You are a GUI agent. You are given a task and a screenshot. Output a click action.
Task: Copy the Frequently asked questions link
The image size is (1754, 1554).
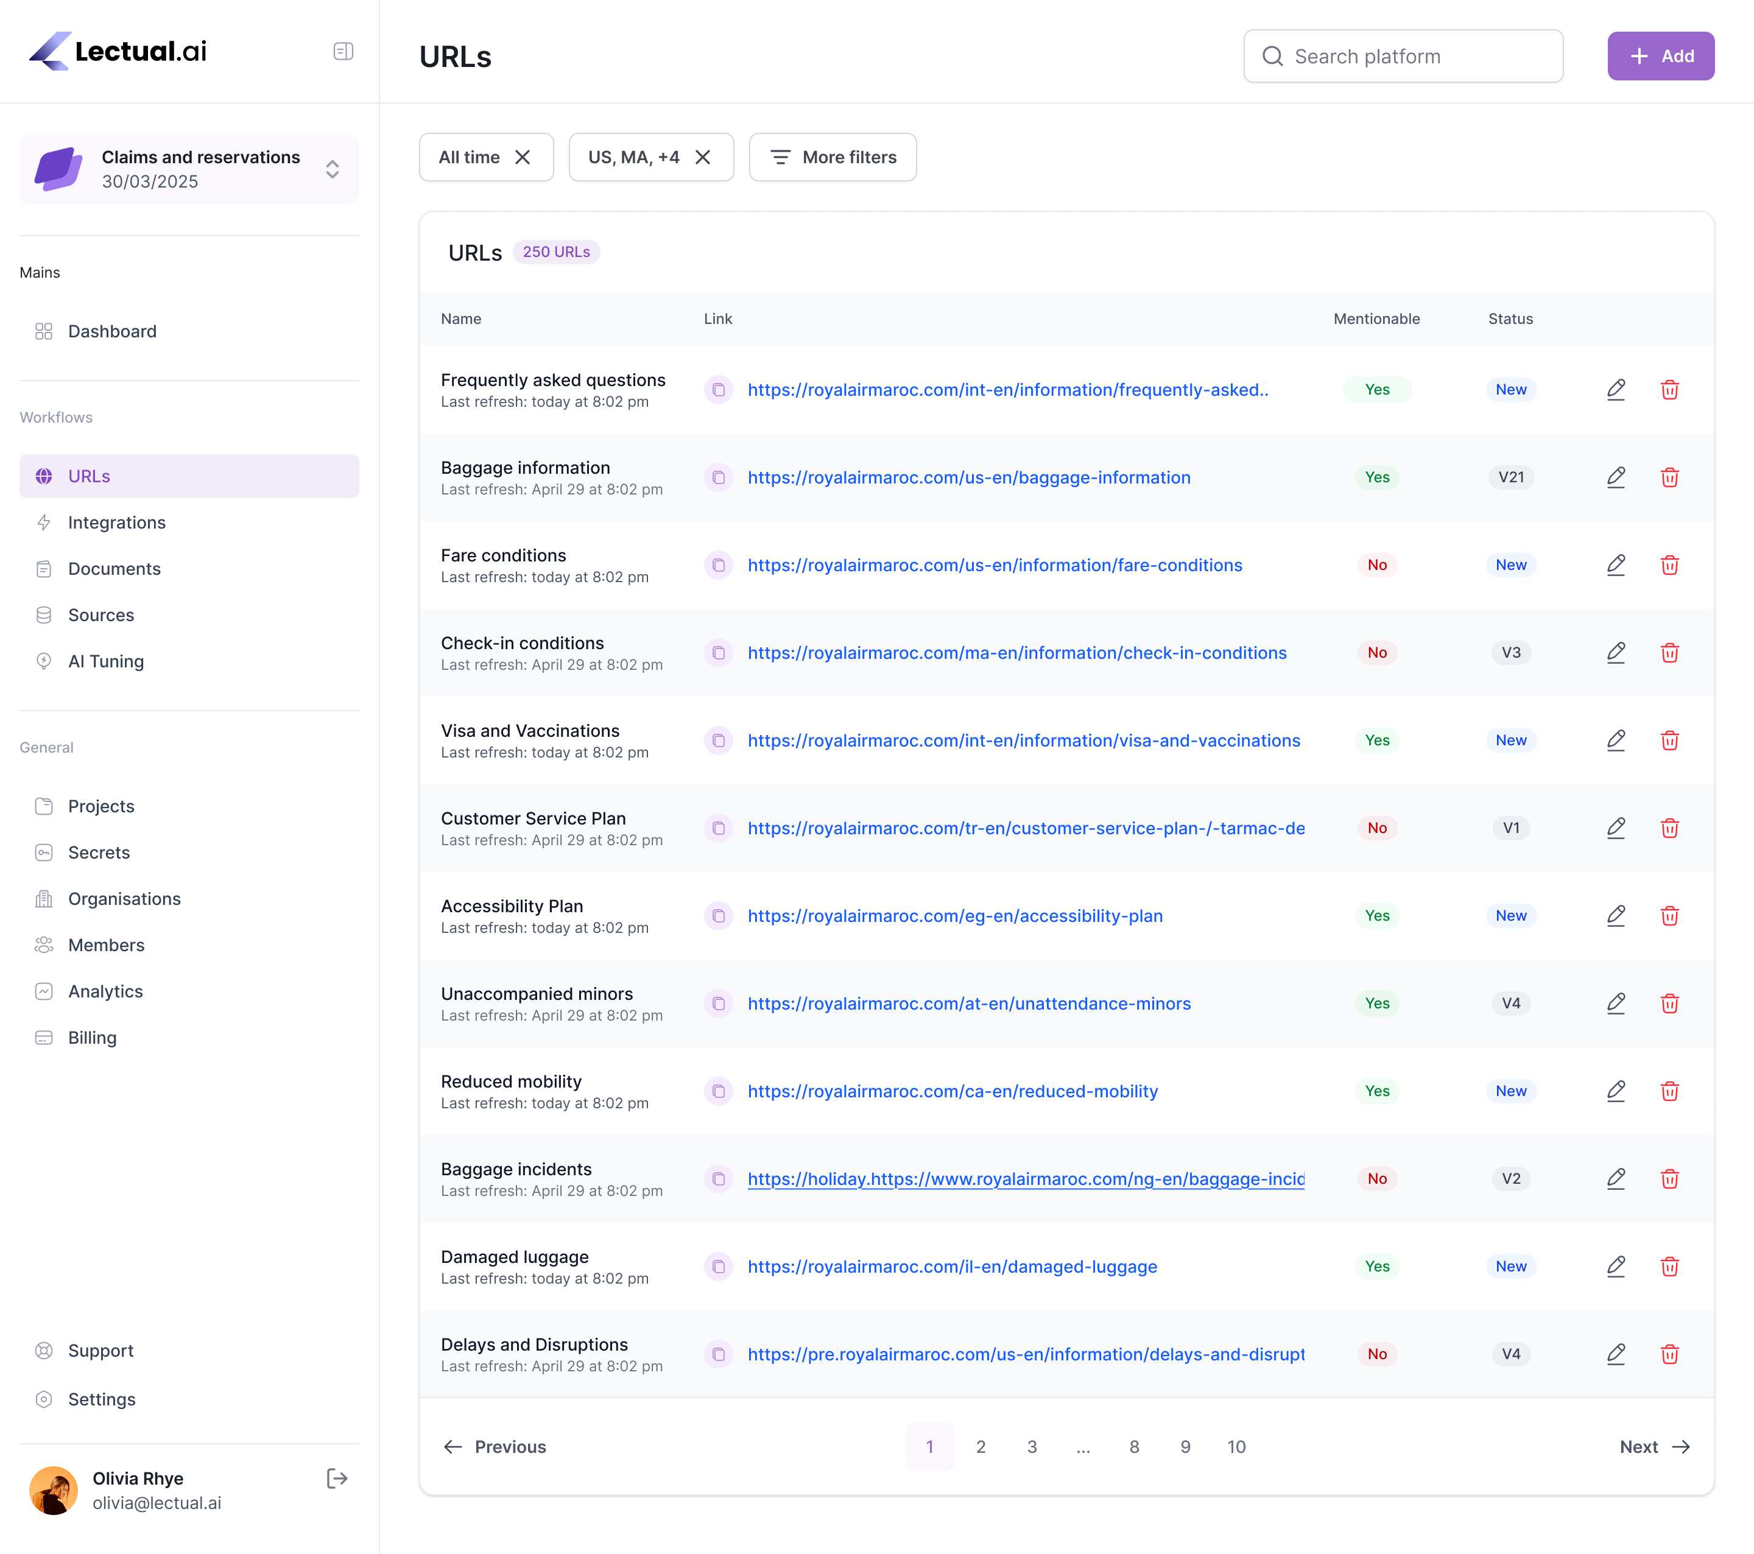[718, 390]
